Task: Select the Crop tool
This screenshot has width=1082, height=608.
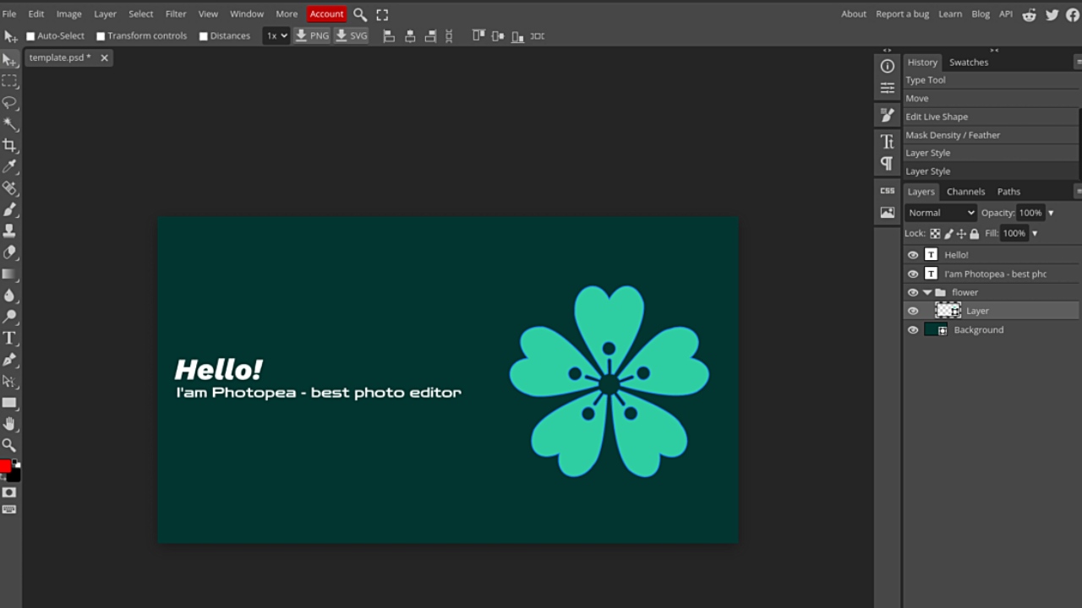Action: [9, 145]
